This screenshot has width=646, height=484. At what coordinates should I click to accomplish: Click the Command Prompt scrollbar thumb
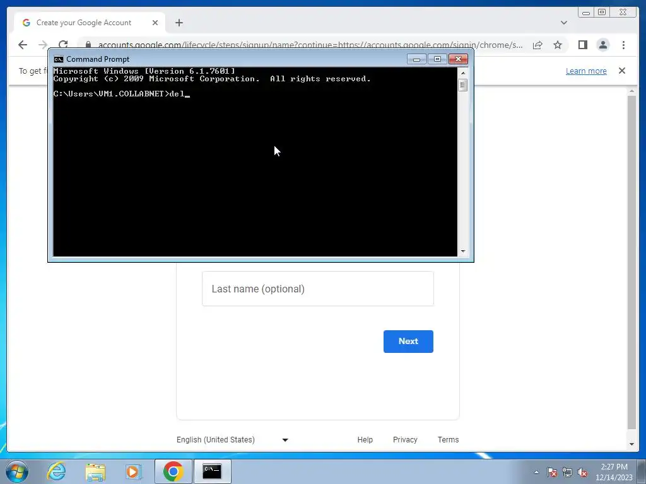[x=462, y=85]
